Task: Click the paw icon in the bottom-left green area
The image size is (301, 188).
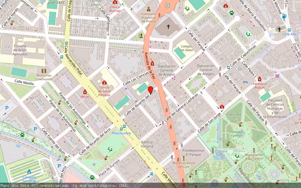Action: (22, 135)
